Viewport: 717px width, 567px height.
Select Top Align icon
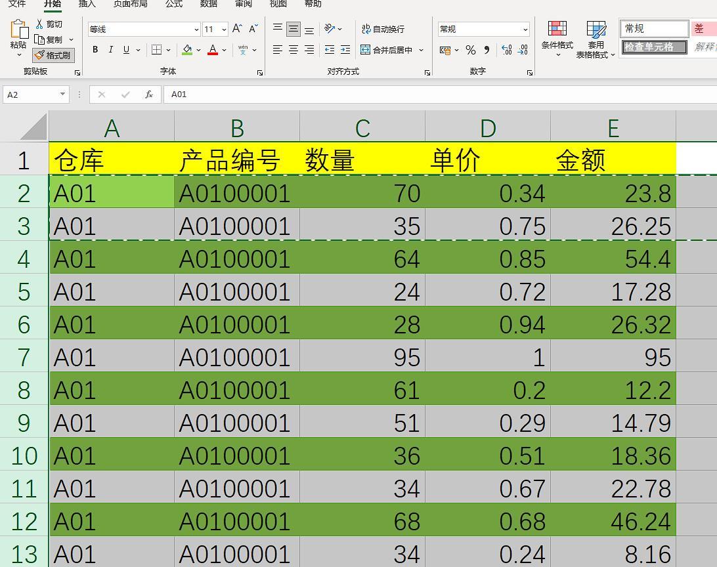[278, 29]
